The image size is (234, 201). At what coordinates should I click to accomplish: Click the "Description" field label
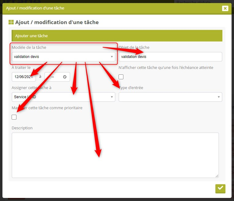[22, 128]
